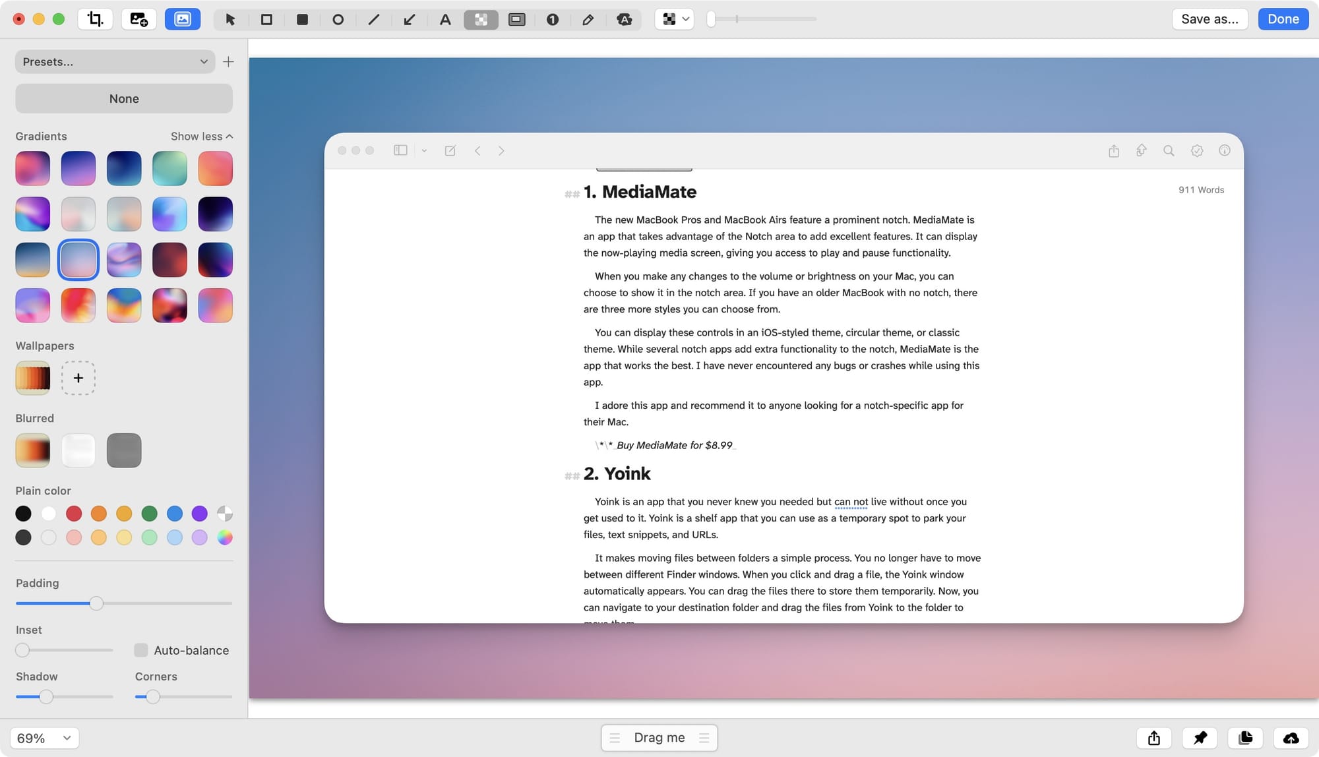Upload to cloud with cloud icon

[1291, 738]
